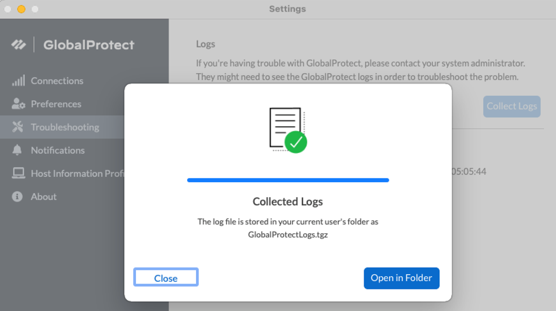Image resolution: width=556 pixels, height=311 pixels.
Task: Click the Connections signal bars icon
Action: point(18,81)
